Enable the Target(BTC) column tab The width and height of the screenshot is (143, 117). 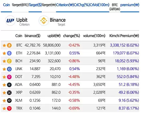[20, 5]
